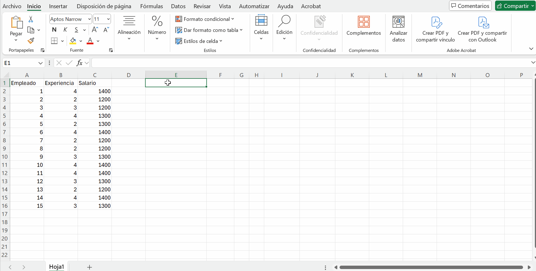Click the Cut scissors icon
536x271 pixels.
(31, 19)
